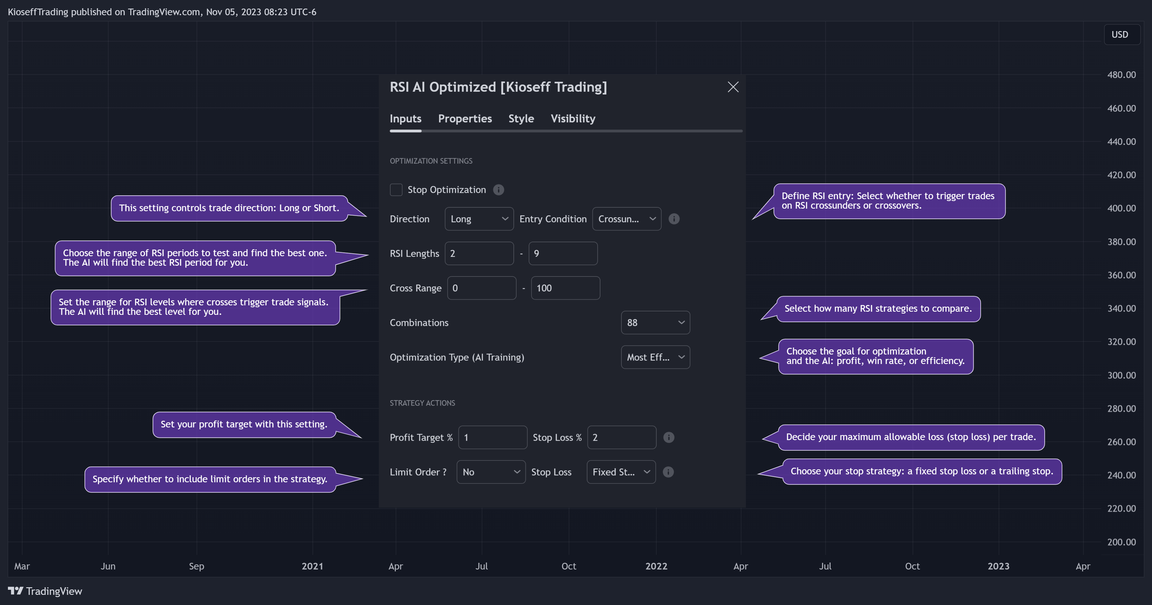
Task: Click the Profit Target % input field
Action: [x=493, y=438]
